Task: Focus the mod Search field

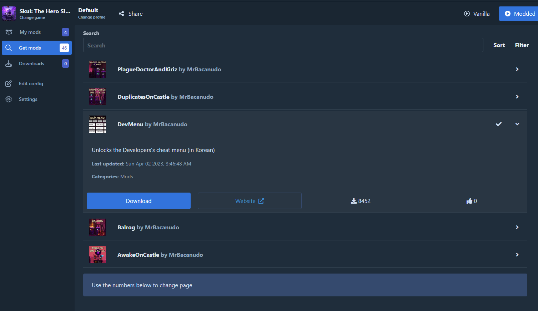Action: point(283,45)
